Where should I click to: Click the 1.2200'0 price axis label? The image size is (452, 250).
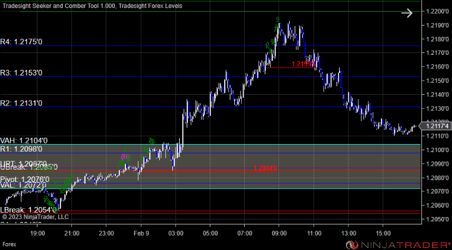point(437,11)
